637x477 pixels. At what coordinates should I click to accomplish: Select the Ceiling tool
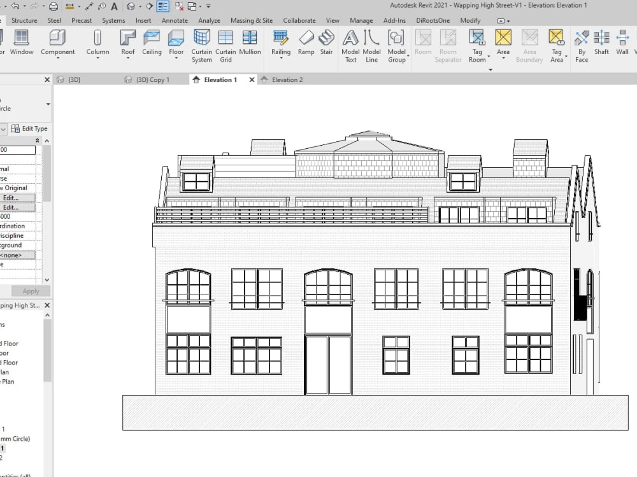(x=152, y=43)
